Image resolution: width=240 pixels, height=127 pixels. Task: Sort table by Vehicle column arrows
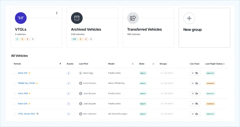point(60,64)
